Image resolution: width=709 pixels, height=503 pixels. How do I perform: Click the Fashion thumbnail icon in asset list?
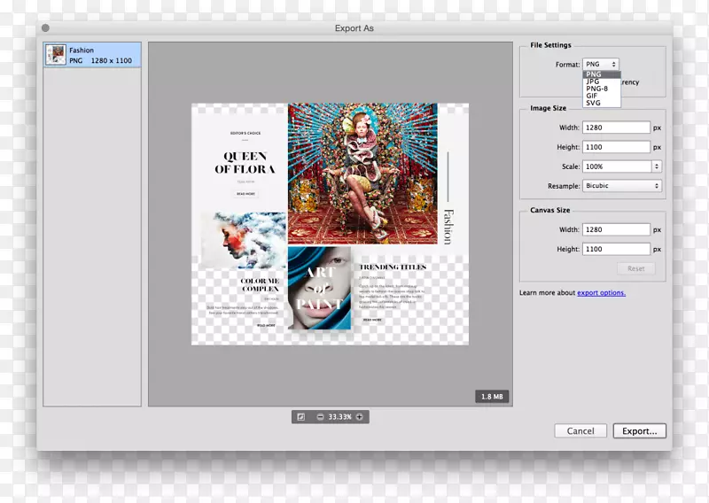[57, 55]
